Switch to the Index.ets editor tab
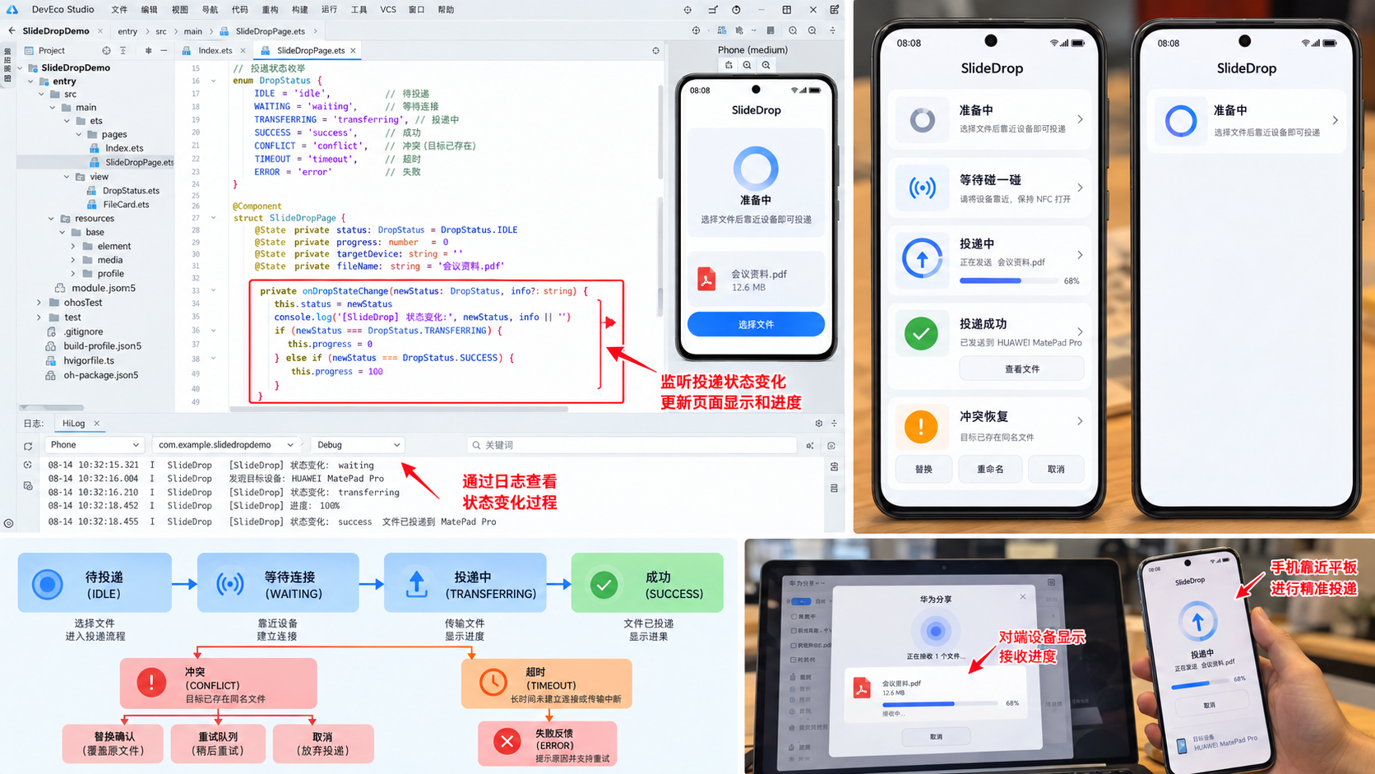The height and width of the screenshot is (774, 1375). click(215, 51)
